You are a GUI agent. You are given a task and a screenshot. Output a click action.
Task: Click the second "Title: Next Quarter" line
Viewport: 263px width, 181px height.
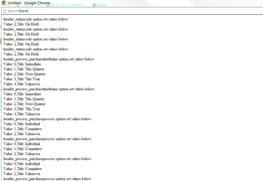pyautogui.click(x=24, y=104)
